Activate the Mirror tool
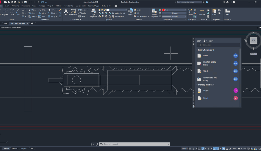Image resolution: width=261 pixels, height=151 pixels. [x=42, y=13]
